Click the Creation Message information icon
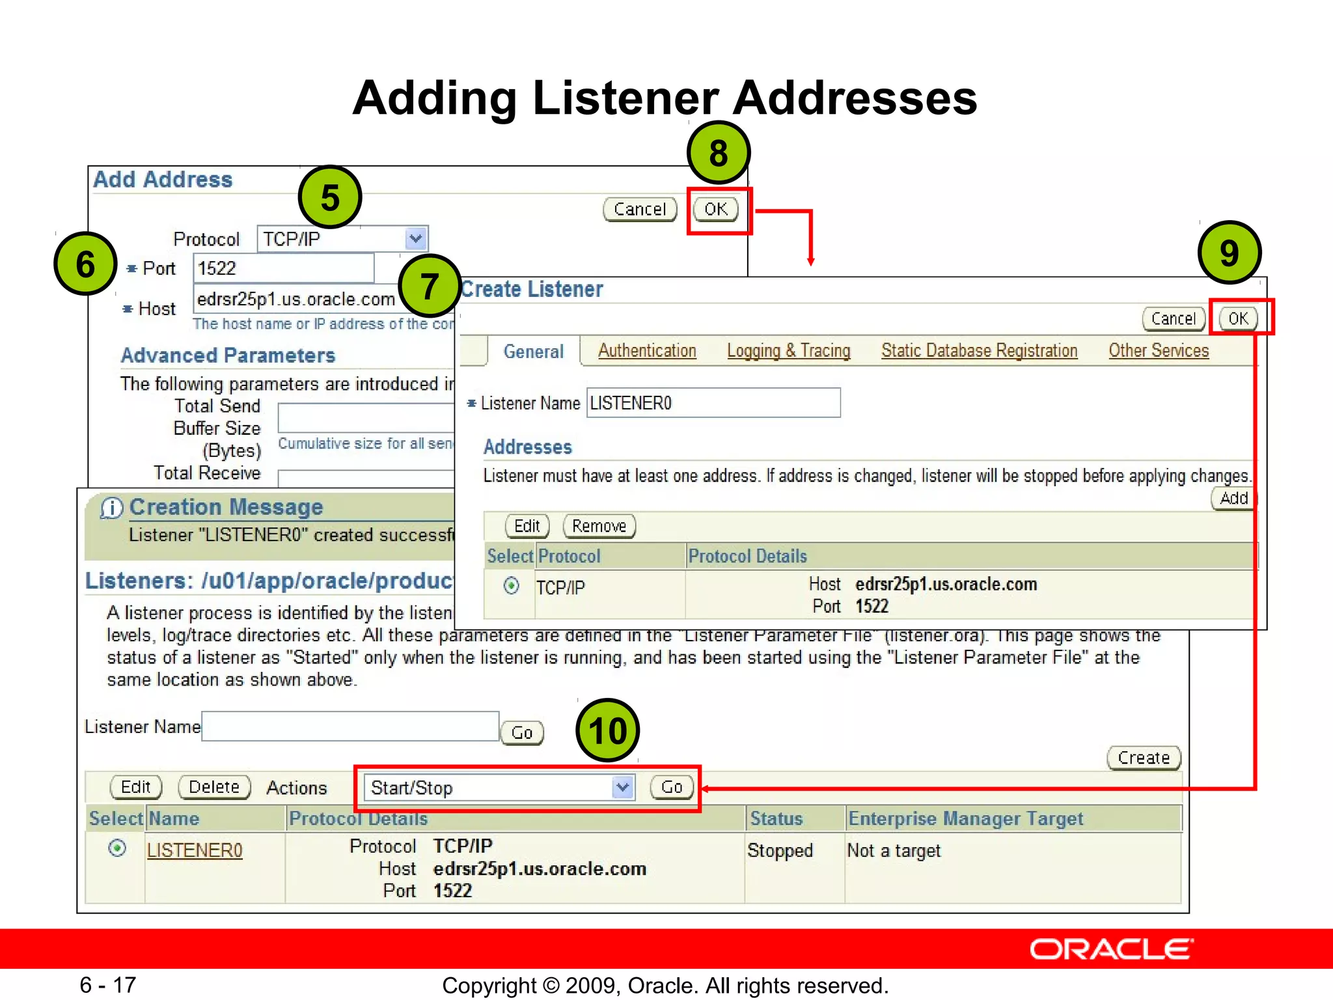1333x1000 pixels. [x=111, y=508]
